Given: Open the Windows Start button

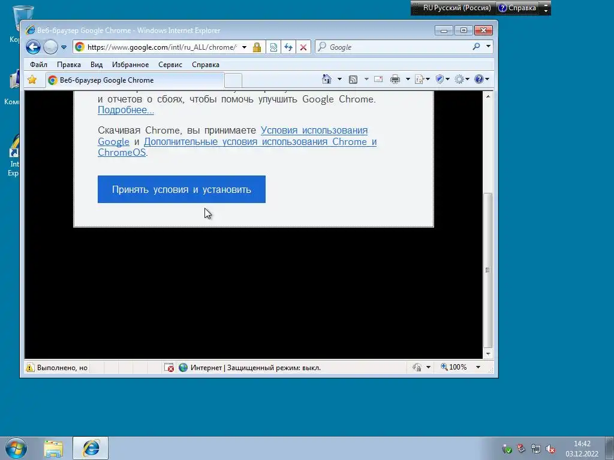Looking at the screenshot, I should [x=16, y=448].
